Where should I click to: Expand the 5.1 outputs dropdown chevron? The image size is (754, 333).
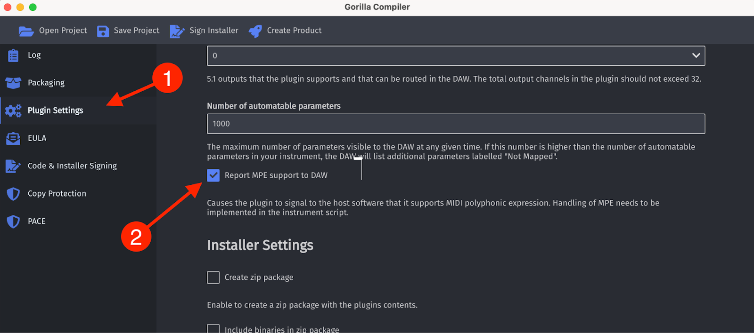[696, 55]
